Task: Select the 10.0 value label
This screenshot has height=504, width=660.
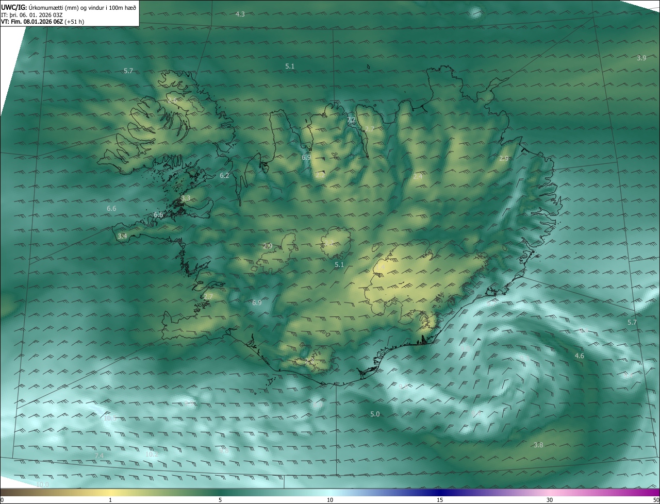Action: [x=42, y=484]
